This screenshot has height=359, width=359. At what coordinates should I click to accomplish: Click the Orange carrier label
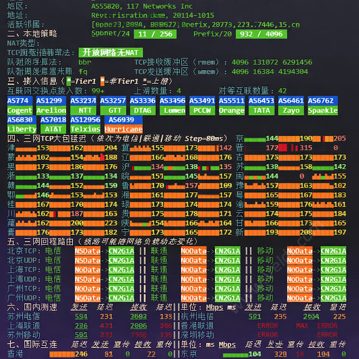(232, 110)
